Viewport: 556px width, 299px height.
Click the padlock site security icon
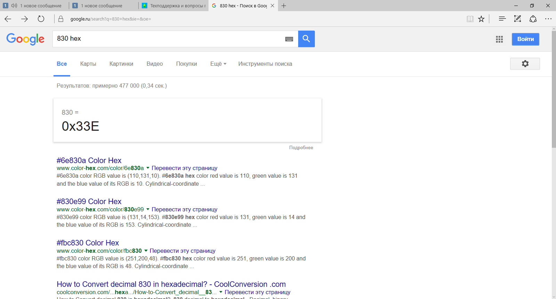tap(61, 19)
